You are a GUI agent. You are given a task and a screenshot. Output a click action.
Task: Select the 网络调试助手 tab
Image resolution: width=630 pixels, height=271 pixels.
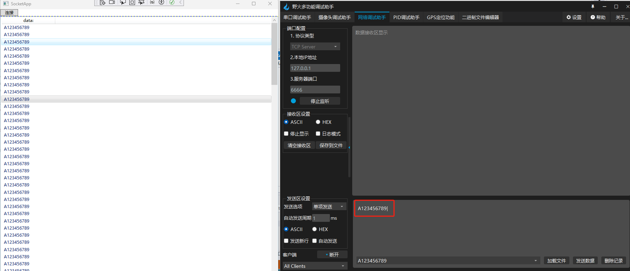point(372,17)
